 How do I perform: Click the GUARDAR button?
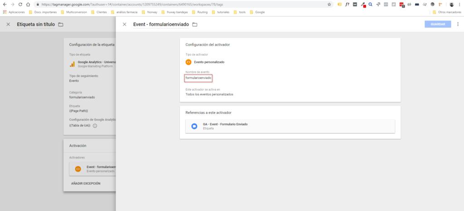tap(438, 25)
